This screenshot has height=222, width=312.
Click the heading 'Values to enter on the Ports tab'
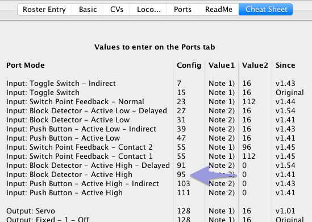point(155,47)
